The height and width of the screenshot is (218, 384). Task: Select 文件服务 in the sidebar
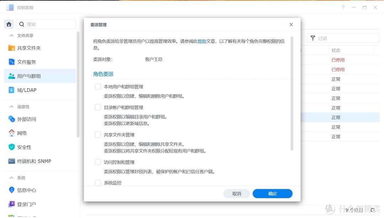tap(29, 62)
